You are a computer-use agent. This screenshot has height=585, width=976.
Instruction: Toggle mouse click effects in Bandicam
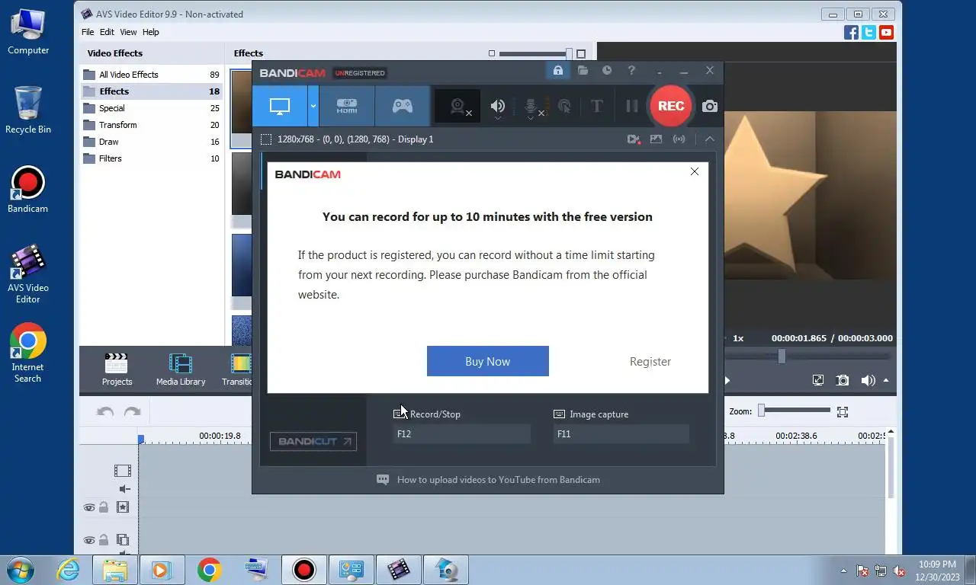coord(564,107)
